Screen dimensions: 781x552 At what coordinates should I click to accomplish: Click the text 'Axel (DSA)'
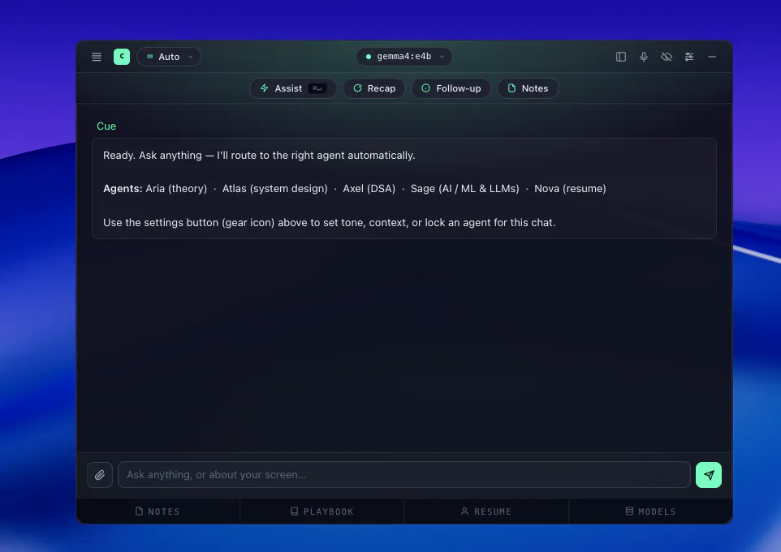[369, 189]
